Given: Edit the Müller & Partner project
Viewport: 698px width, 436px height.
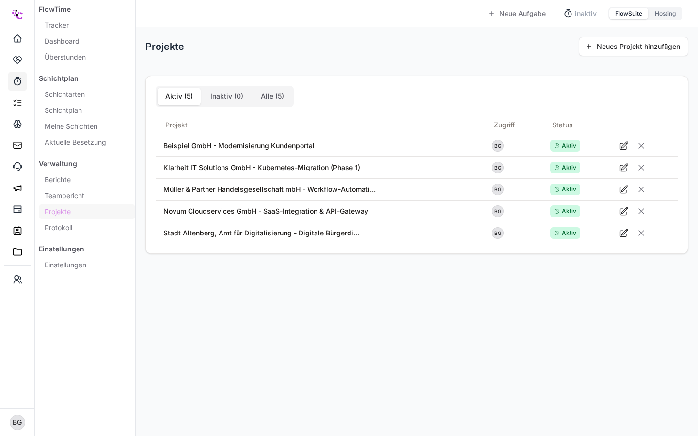Looking at the screenshot, I should pyautogui.click(x=624, y=189).
